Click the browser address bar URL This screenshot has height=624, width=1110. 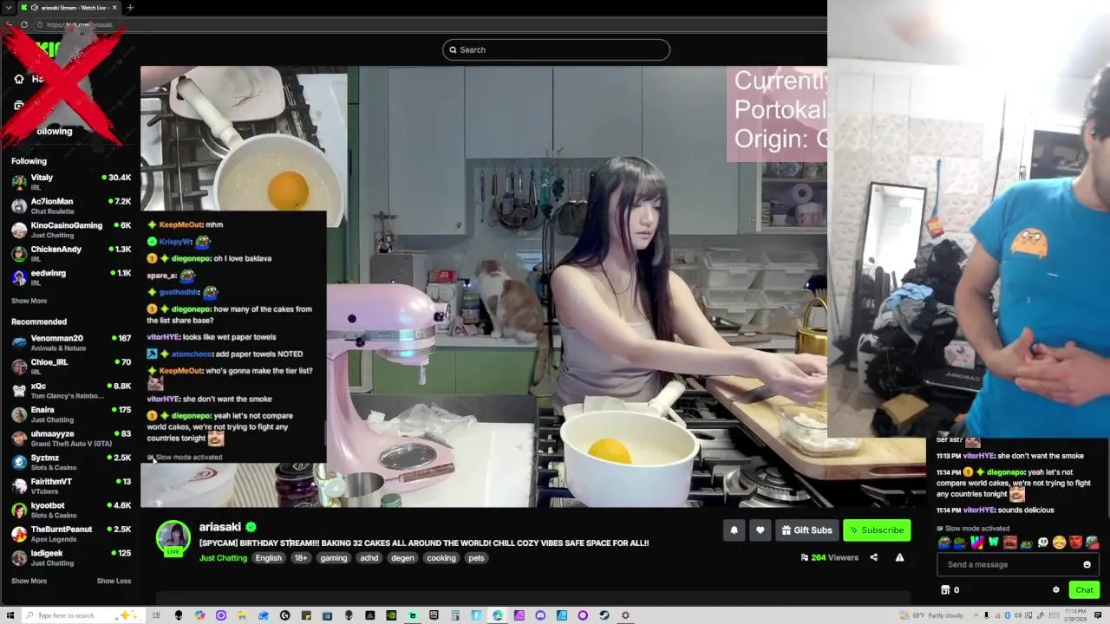[x=80, y=24]
